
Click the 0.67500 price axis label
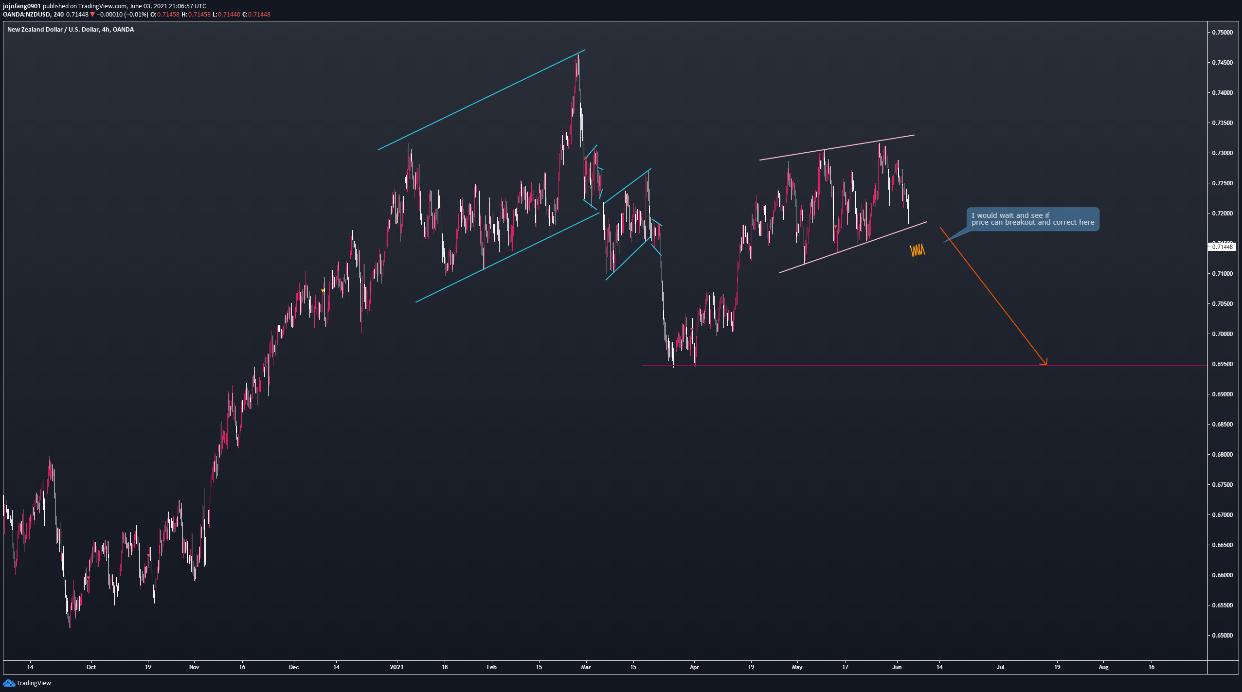(1222, 485)
